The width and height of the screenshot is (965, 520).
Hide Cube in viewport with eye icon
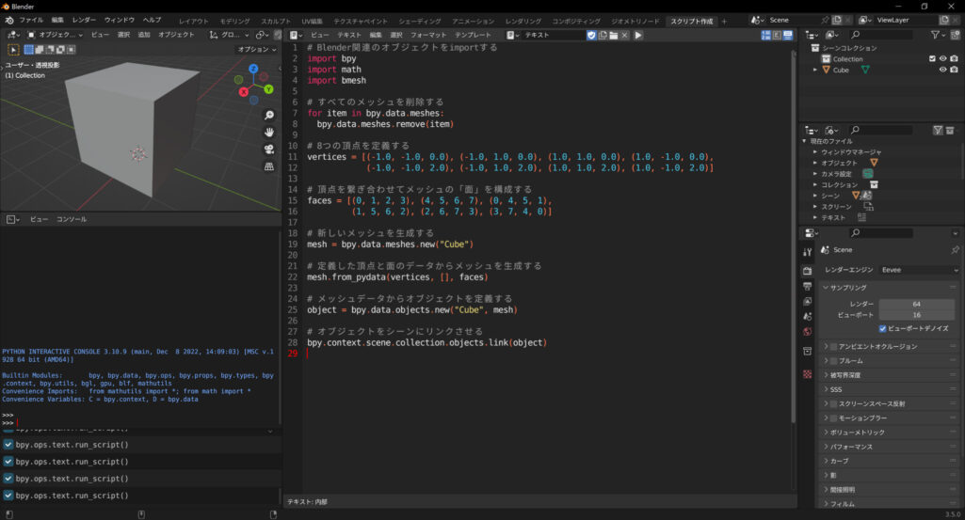pyautogui.click(x=942, y=71)
